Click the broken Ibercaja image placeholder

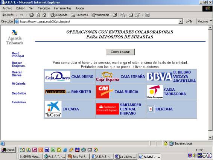[x=151, y=109]
